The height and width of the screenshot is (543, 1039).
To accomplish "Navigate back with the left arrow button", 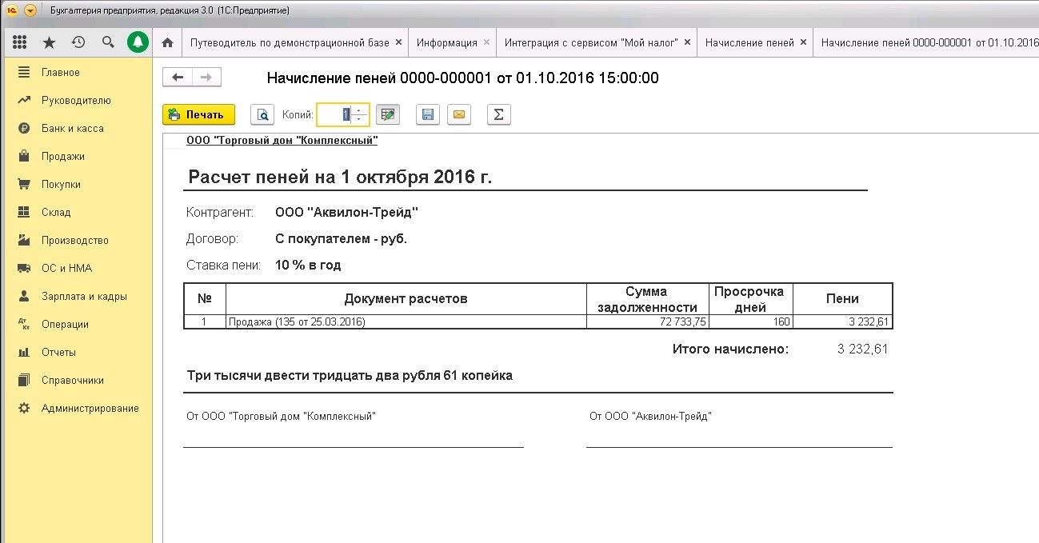I will click(x=178, y=78).
